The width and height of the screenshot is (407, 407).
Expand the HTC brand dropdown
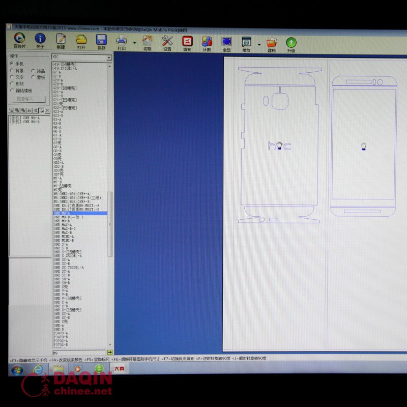point(109,57)
